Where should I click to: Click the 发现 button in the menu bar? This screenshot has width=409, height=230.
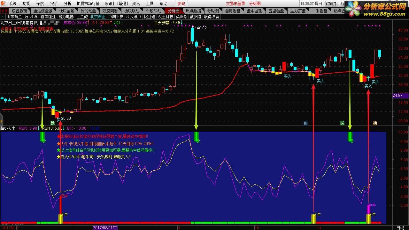(x=181, y=4)
